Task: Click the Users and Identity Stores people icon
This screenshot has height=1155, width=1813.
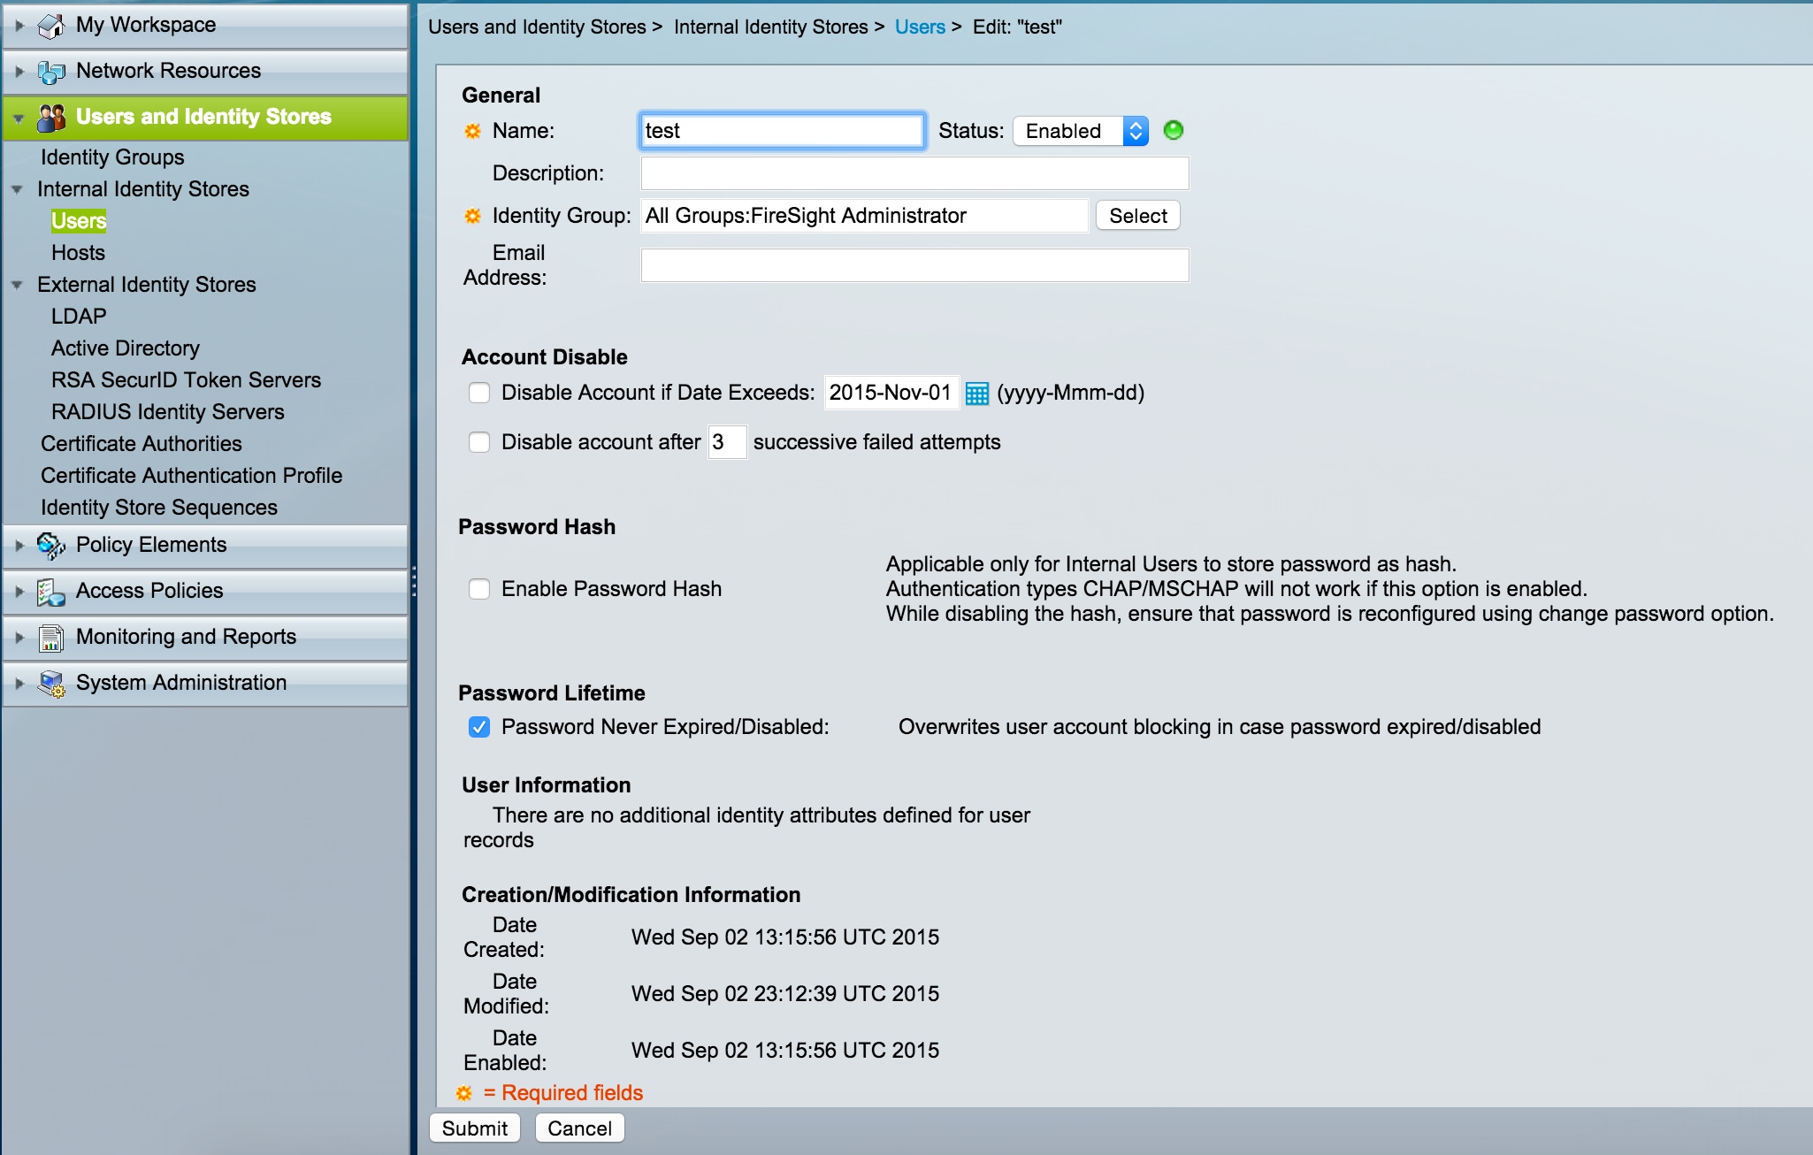Action: [x=51, y=118]
